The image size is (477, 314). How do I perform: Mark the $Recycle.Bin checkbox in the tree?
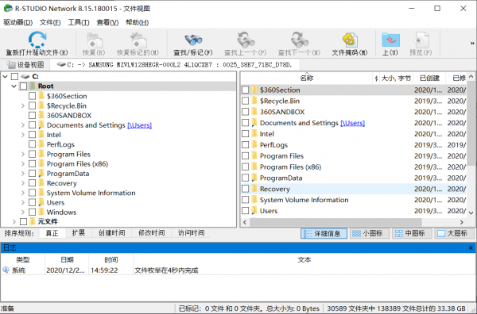[x=33, y=105]
